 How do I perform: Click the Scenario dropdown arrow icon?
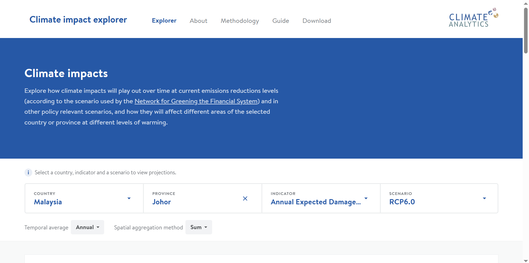coord(484,199)
